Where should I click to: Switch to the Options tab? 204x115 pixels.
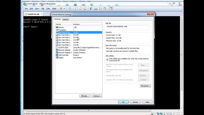point(66,19)
